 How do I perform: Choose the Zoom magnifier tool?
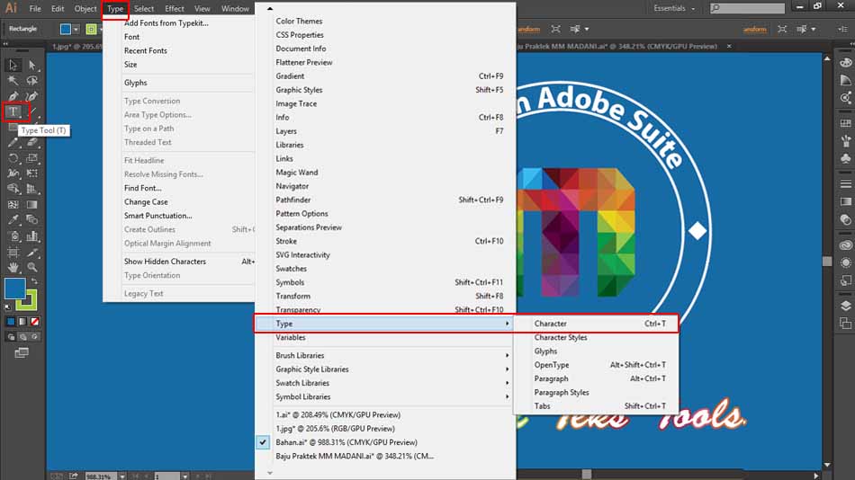pyautogui.click(x=32, y=267)
